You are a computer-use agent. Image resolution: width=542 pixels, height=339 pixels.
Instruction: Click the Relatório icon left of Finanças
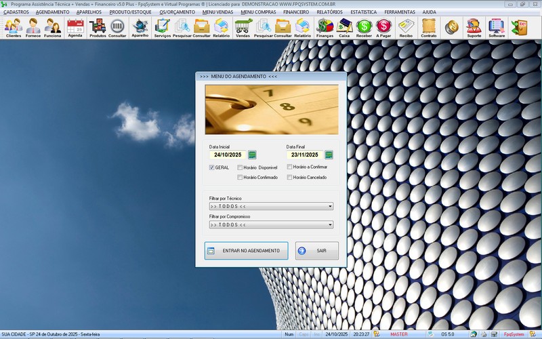[x=302, y=28]
